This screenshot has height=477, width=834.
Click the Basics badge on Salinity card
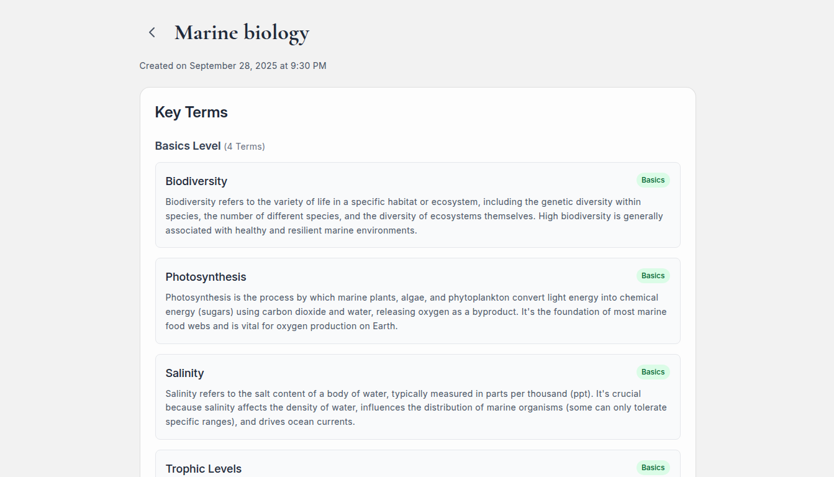click(x=653, y=372)
